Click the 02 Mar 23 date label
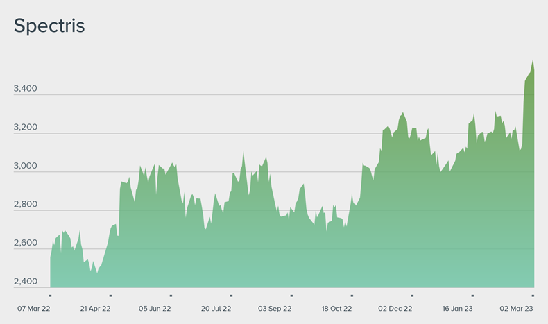This screenshot has height=324, width=548. (516, 309)
